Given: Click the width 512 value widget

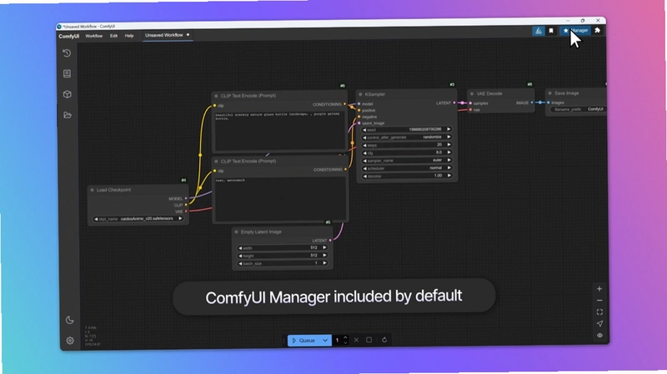Looking at the screenshot, I should click(283, 247).
